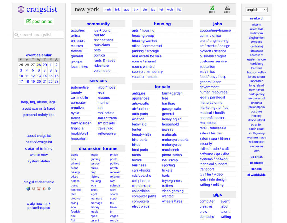
Task: Open the globe charitable icon
Action: coord(28,189)
